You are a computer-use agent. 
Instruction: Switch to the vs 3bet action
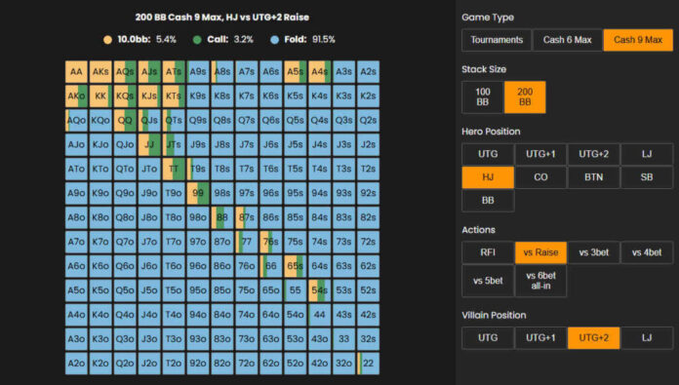(594, 252)
